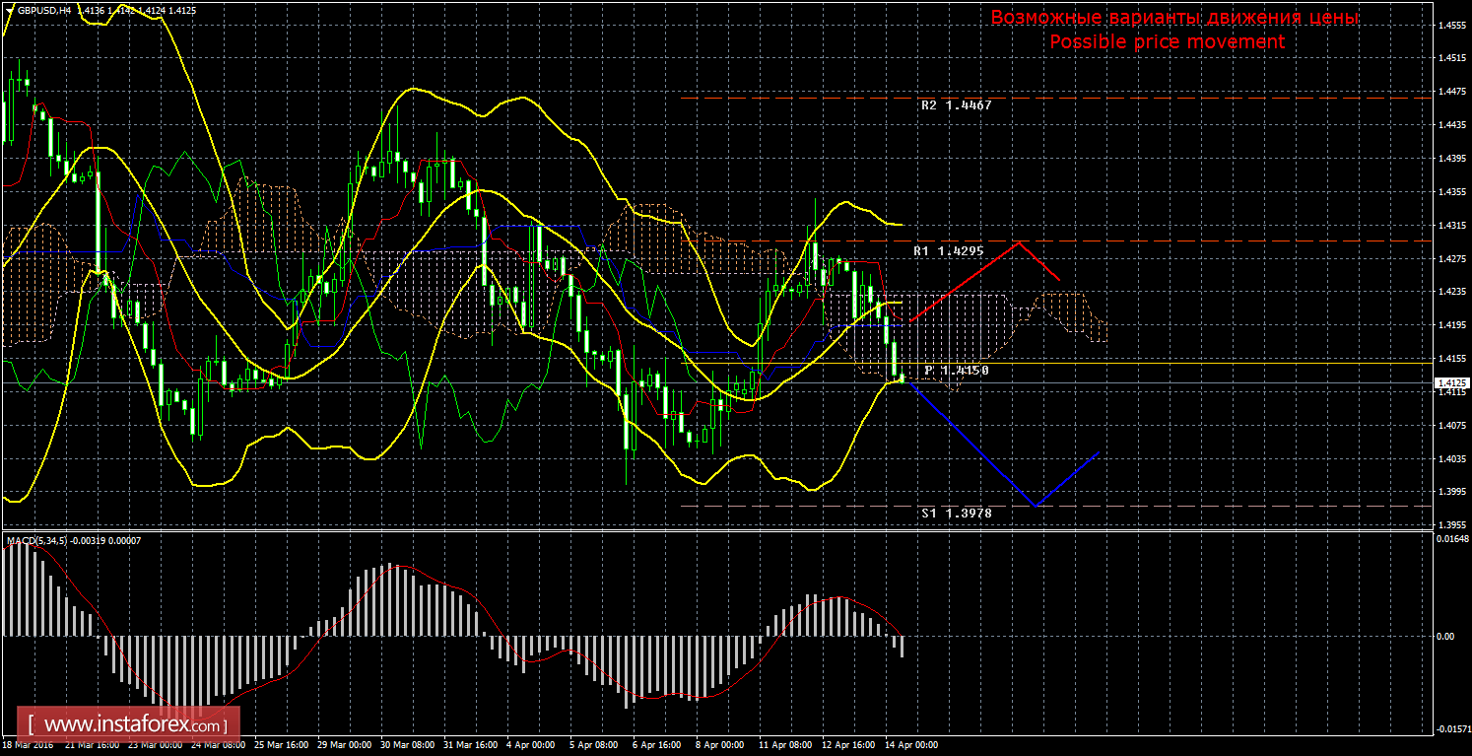The width and height of the screenshot is (1472, 756).
Task: Click MACD axis value 0.01648
Action: click(x=1451, y=538)
